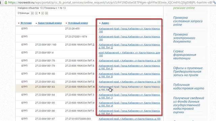Select cadastral number 27:23:0041001:85 cell
This screenshot has height=121, width=216.
[45, 103]
